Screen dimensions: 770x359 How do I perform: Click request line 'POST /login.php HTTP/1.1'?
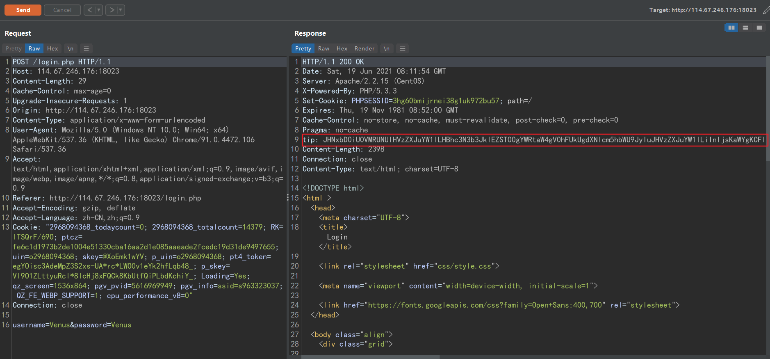tap(62, 62)
